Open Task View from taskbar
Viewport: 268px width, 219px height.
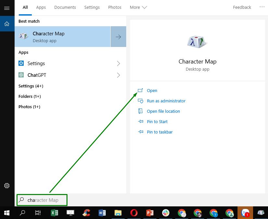click(x=38, y=213)
